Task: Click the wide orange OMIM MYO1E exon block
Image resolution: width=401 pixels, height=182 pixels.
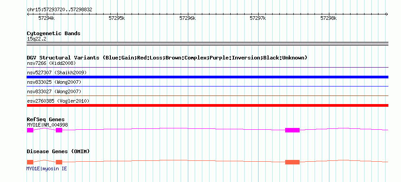Action: (x=292, y=162)
